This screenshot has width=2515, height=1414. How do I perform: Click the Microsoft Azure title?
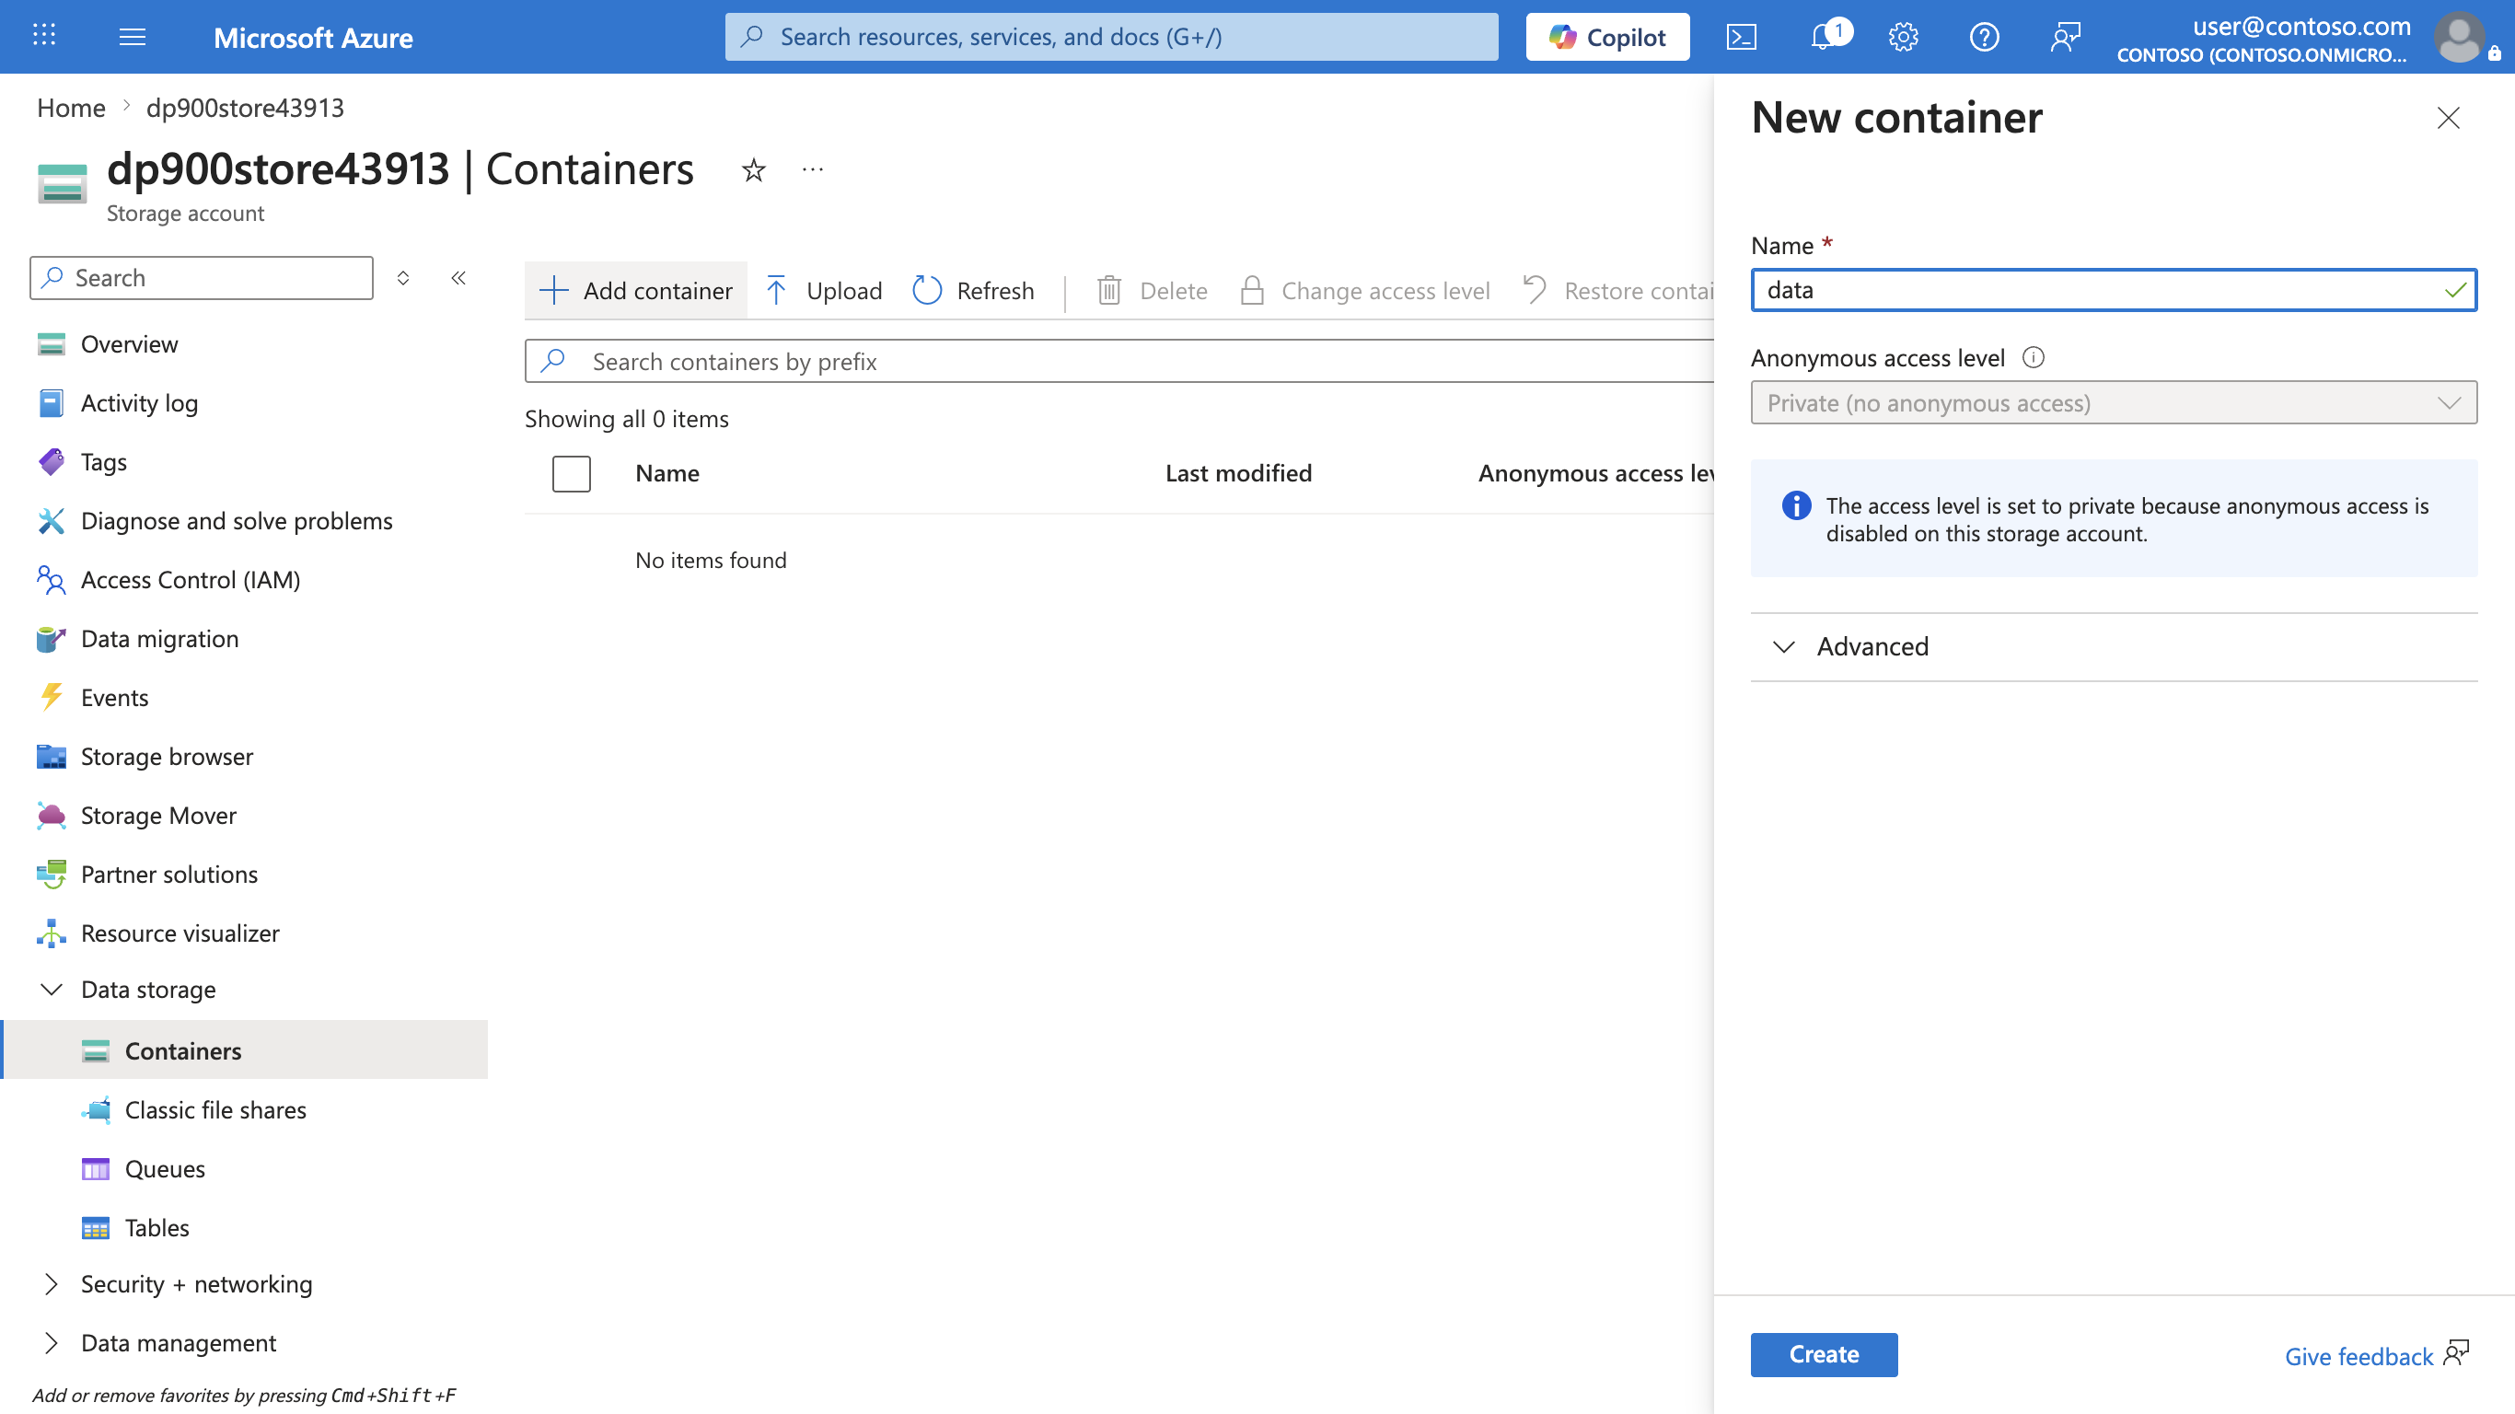[x=313, y=37]
